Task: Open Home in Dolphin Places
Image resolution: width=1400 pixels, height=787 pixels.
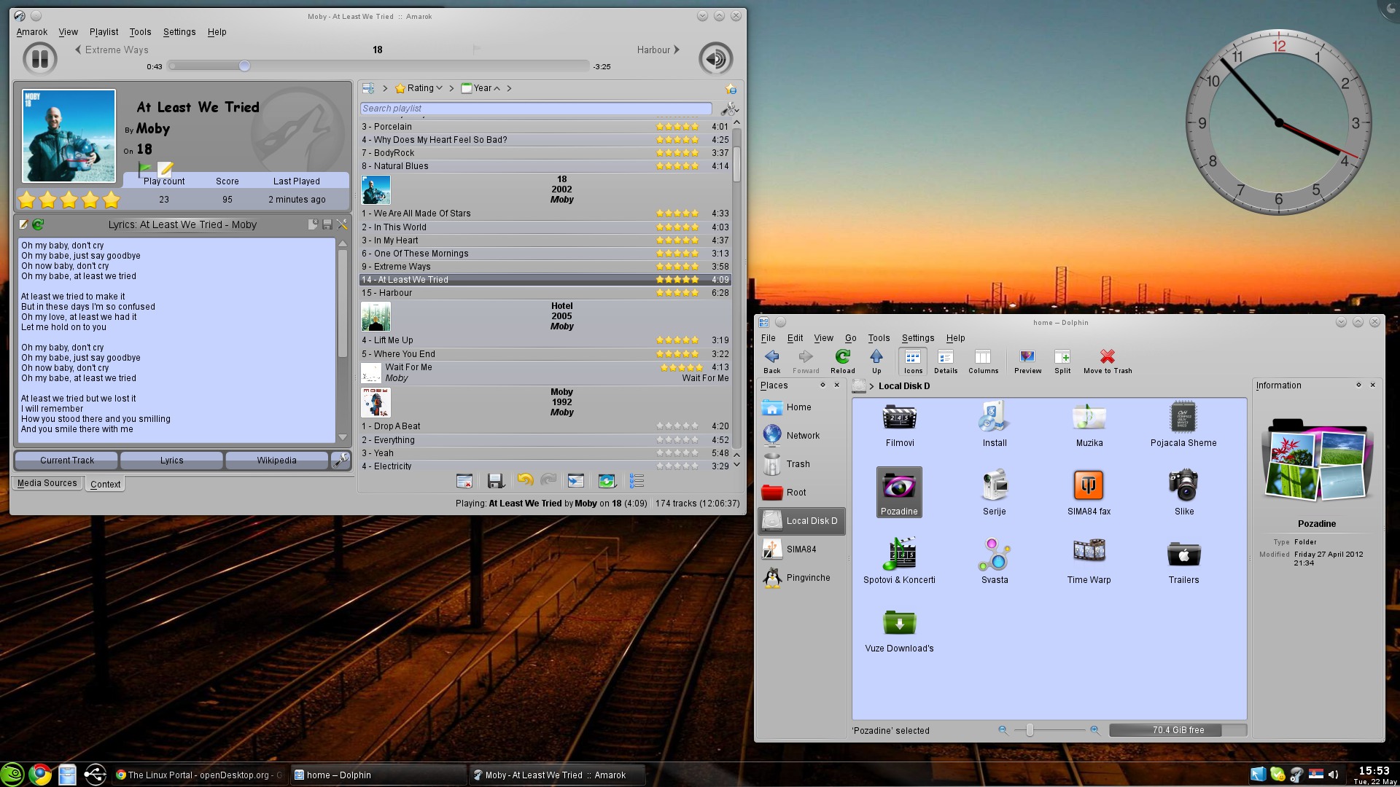Action: point(801,407)
